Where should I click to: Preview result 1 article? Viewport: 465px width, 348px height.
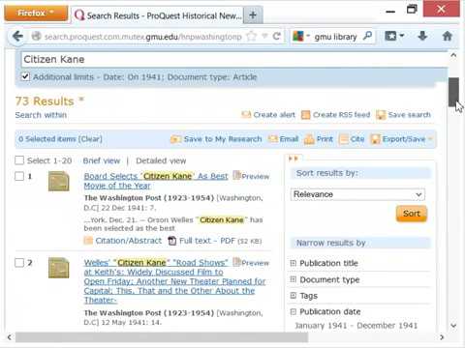251,176
